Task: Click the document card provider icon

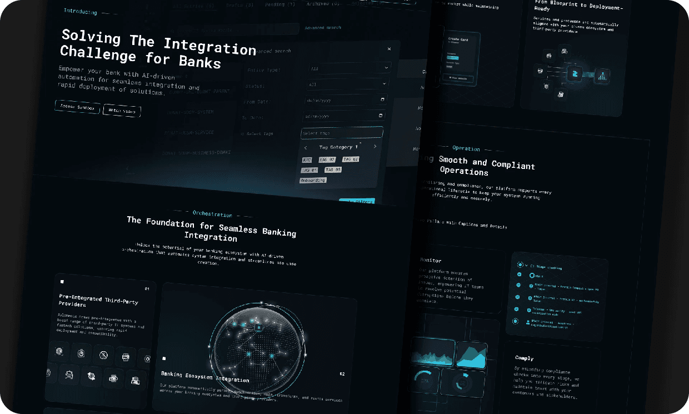Action: point(135,381)
